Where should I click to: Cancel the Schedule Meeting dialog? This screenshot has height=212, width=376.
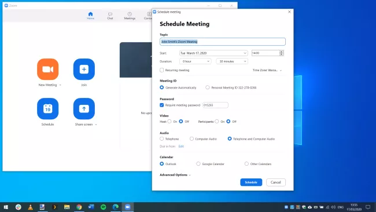pos(276,182)
